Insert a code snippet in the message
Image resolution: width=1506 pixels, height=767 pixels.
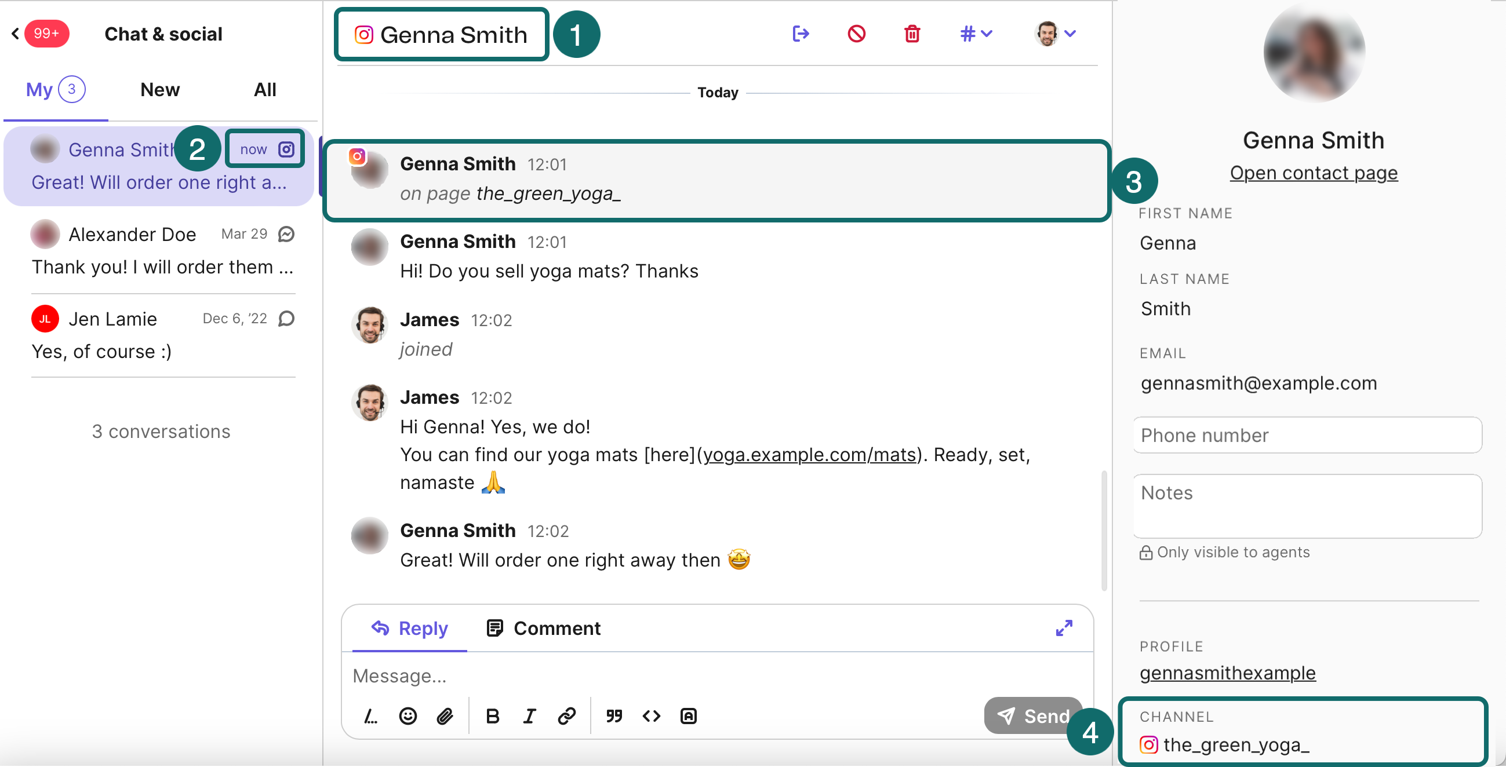(651, 715)
